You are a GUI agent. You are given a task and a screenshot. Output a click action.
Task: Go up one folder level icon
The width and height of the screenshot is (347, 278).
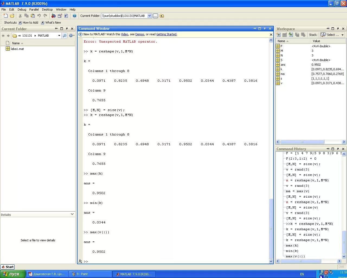pyautogui.click(x=162, y=16)
